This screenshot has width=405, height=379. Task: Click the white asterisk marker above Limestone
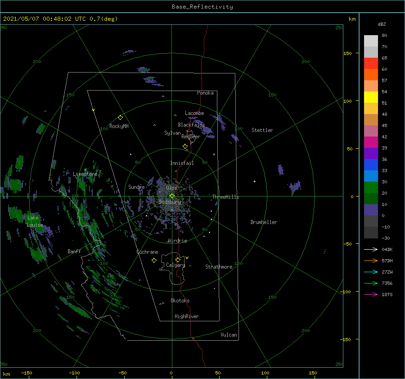[x=85, y=170]
